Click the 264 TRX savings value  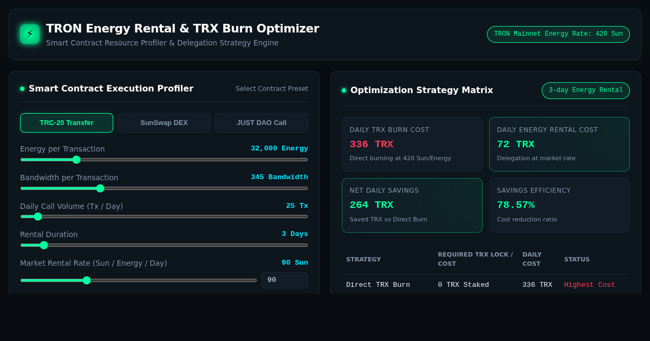(372, 205)
